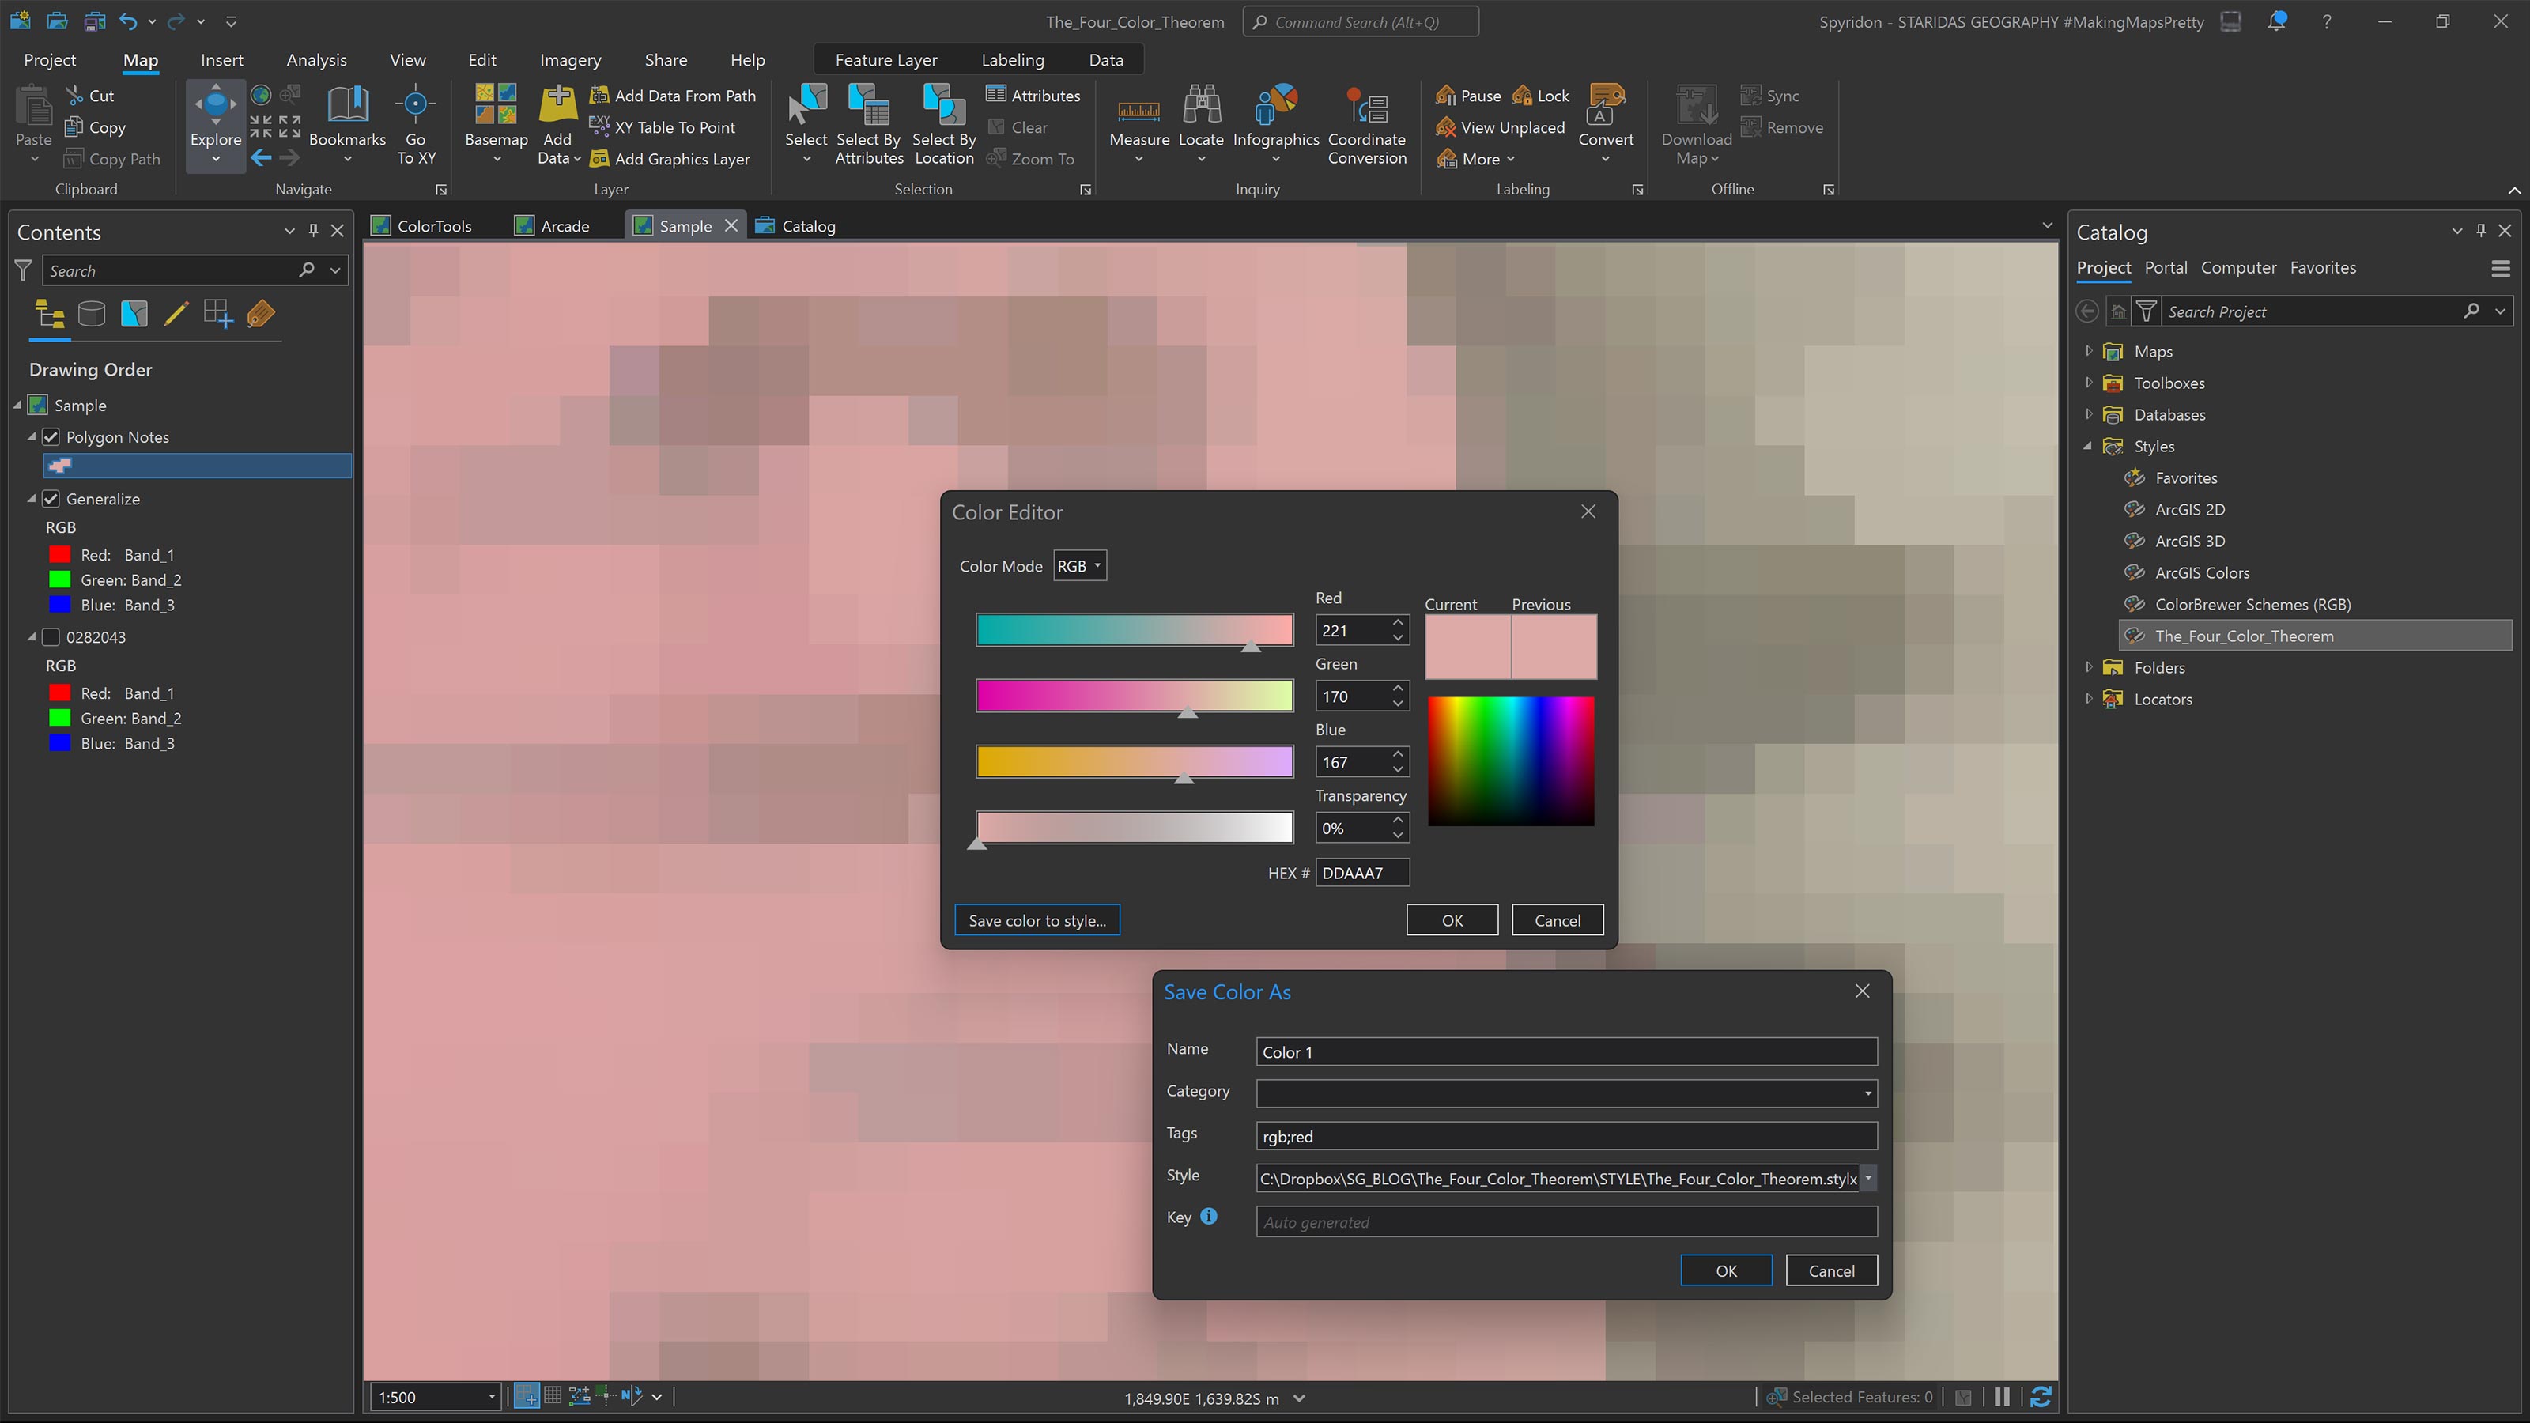Click the Name field showing Color 1
2530x1423 pixels.
point(1565,1051)
